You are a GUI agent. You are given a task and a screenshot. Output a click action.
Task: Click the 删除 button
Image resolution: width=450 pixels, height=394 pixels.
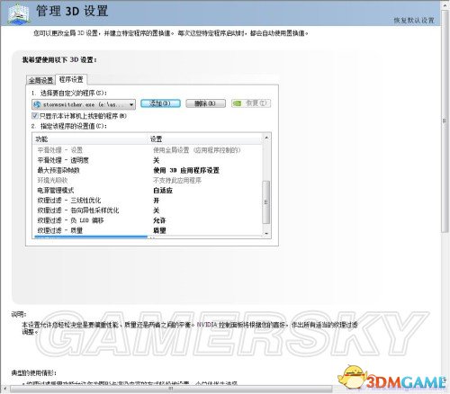[205, 103]
